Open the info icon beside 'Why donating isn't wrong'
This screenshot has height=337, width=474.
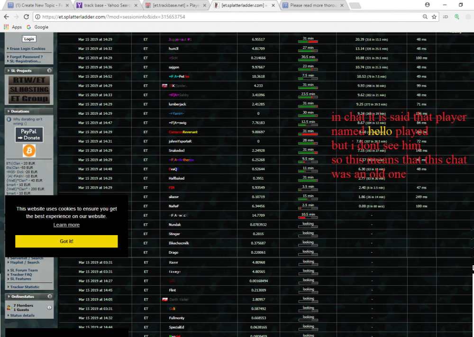(x=9, y=119)
